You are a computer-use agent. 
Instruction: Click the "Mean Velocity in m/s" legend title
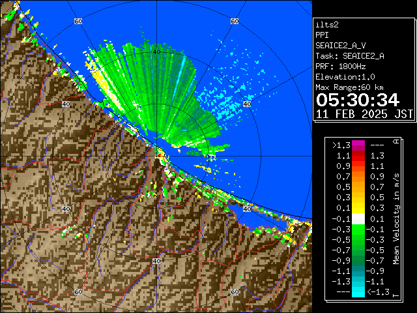coord(396,219)
